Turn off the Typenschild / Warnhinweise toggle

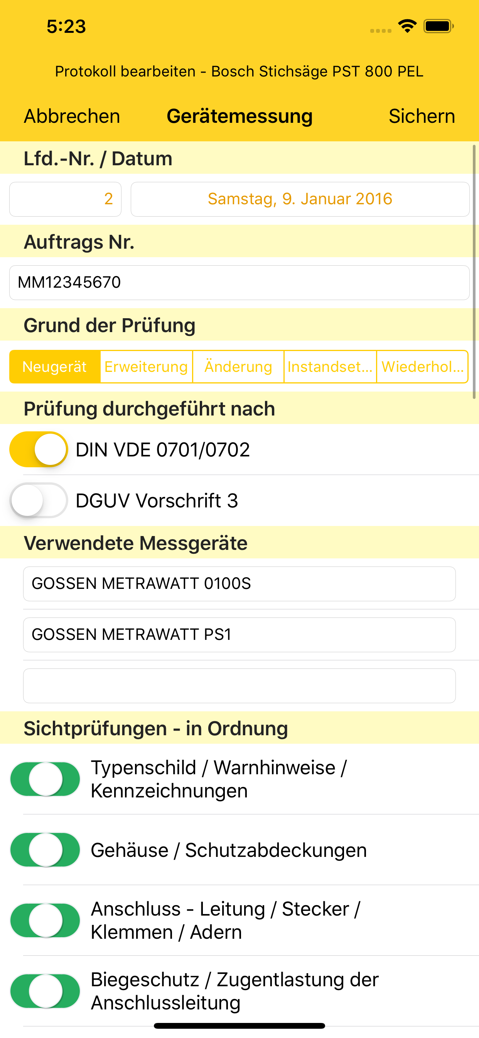(x=45, y=778)
